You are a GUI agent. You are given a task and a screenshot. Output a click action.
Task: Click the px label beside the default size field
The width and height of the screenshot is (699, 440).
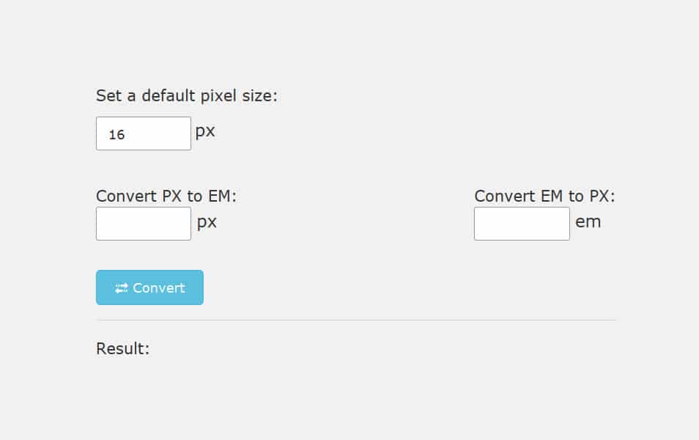[206, 131]
